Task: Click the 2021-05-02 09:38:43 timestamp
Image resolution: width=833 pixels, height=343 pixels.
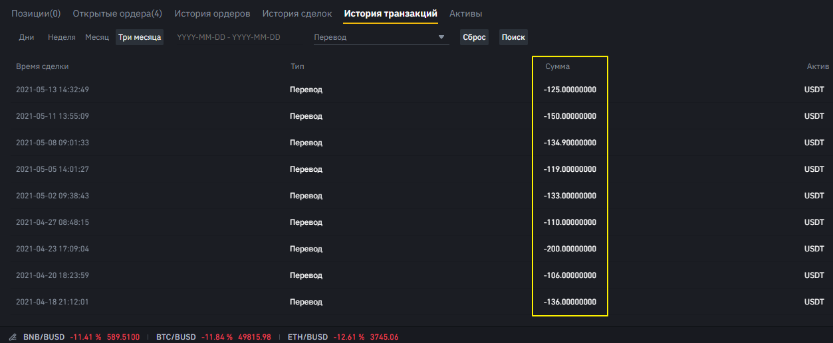Action: point(53,196)
